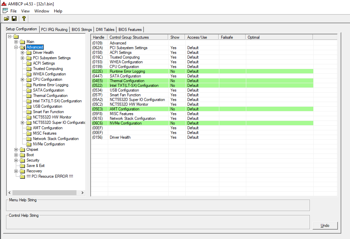Open the Window menu
The height and width of the screenshot is (239, 350).
point(41,11)
